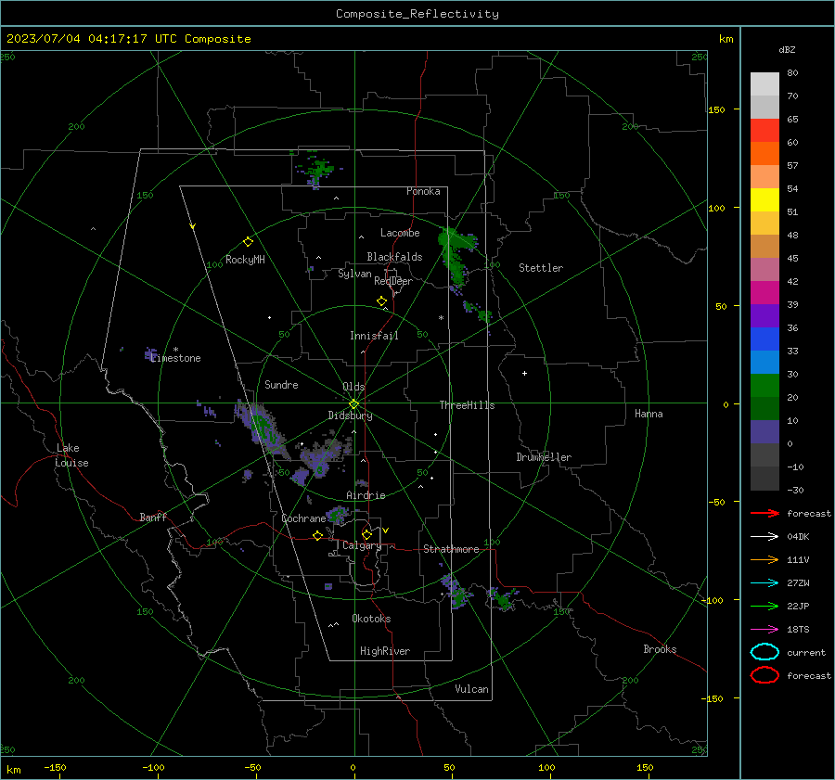
Task: Click the Calgary city label
Action: [x=362, y=545]
